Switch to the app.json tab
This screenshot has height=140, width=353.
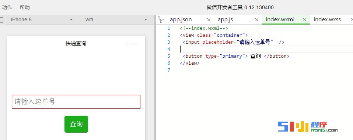pos(181,19)
